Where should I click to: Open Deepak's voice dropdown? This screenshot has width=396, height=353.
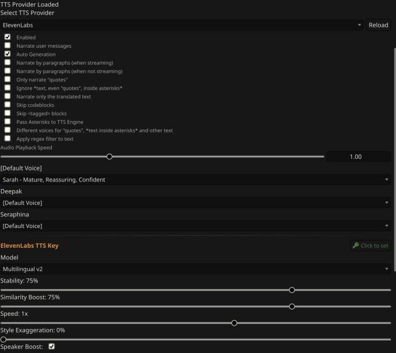pyautogui.click(x=196, y=203)
